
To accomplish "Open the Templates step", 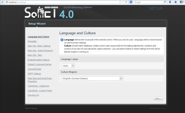I will click(32, 41).
